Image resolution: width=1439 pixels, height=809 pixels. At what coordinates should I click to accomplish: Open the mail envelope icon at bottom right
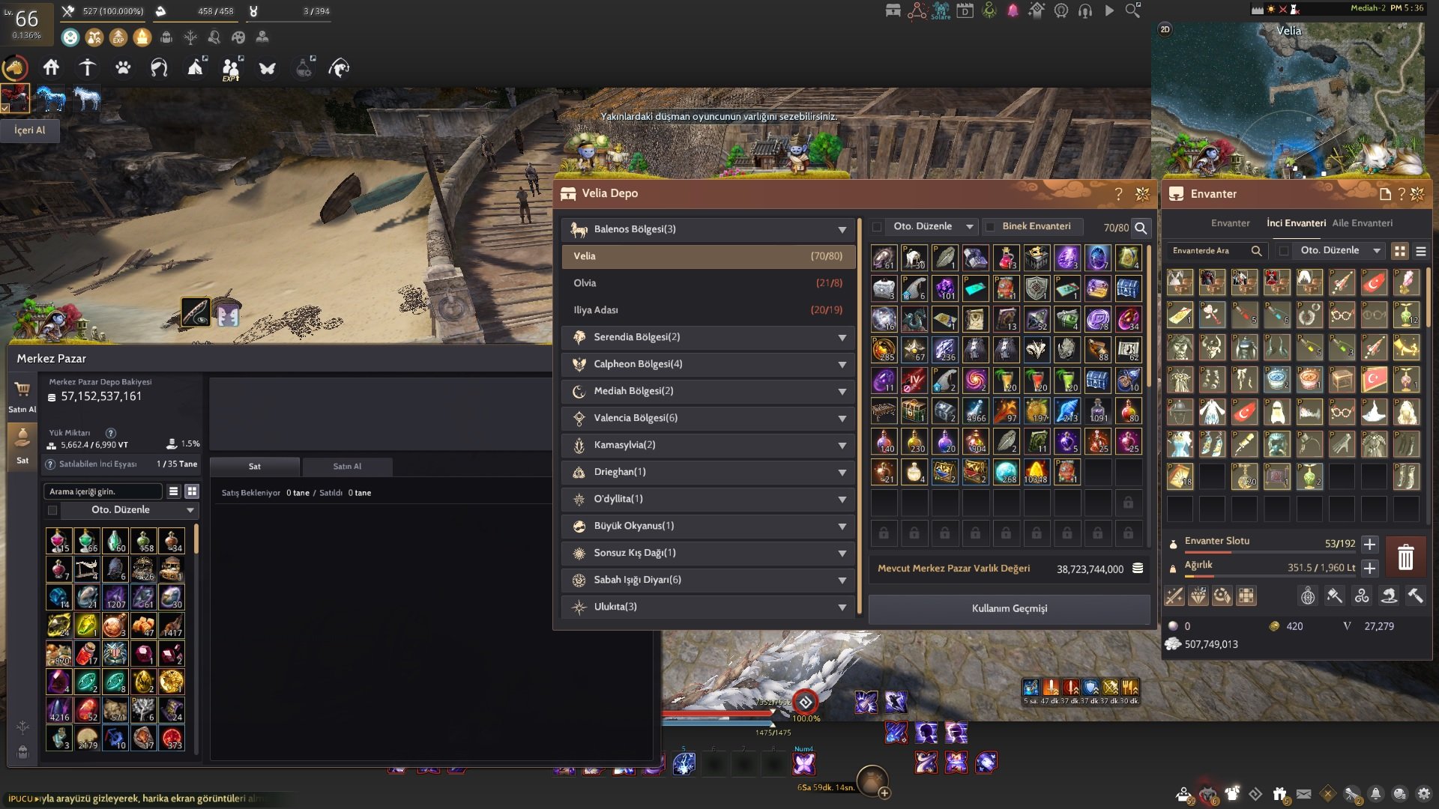pyautogui.click(x=1304, y=794)
